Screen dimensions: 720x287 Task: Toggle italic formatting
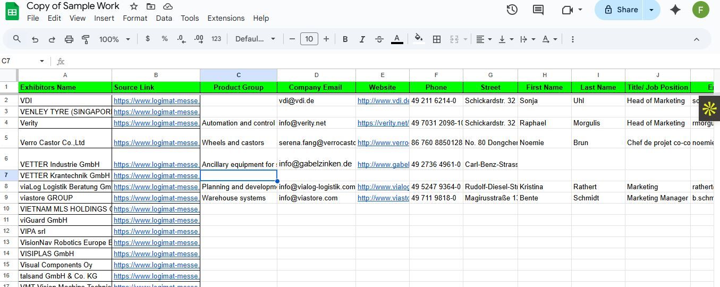(x=362, y=39)
